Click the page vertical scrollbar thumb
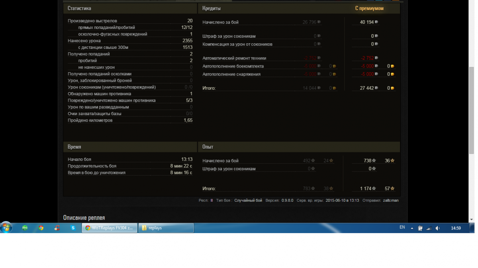This screenshot has height=268, width=478. click(471, 110)
